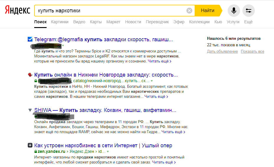Expand dropdown arrow after zen.yandex.ru breadcrumb

pyautogui.click(x=108, y=152)
